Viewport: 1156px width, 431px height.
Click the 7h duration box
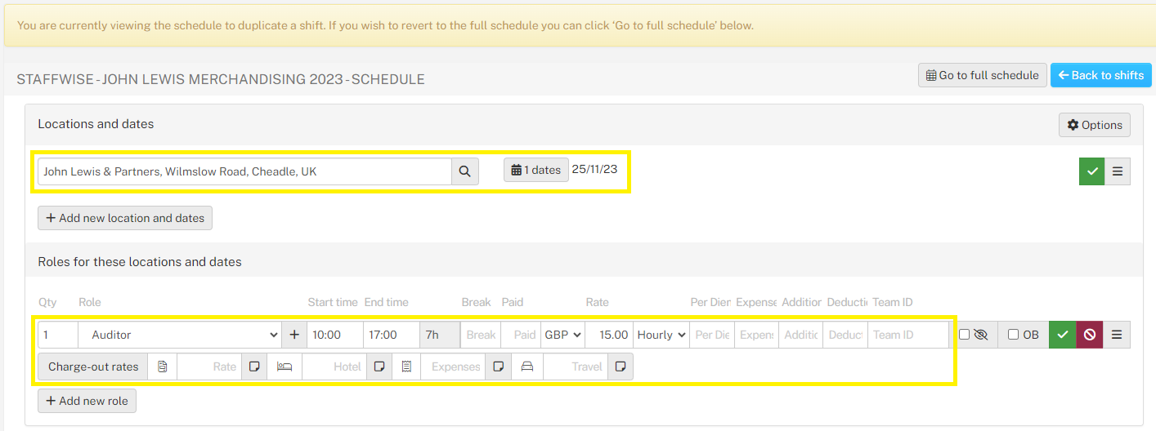click(x=440, y=335)
